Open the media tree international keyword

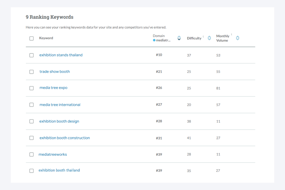click(60, 105)
